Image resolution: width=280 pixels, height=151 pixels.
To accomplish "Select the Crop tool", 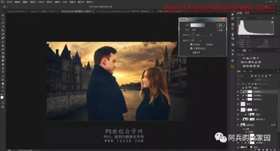I will click(x=3, y=30).
